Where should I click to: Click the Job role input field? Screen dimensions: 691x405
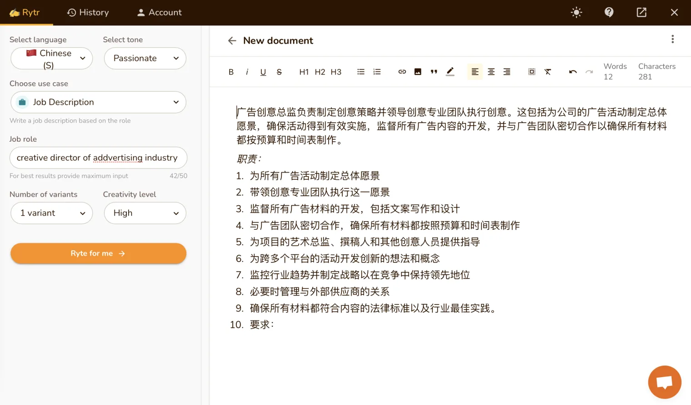pyautogui.click(x=98, y=158)
